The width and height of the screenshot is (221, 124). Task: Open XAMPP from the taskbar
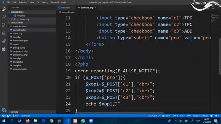[75, 121]
